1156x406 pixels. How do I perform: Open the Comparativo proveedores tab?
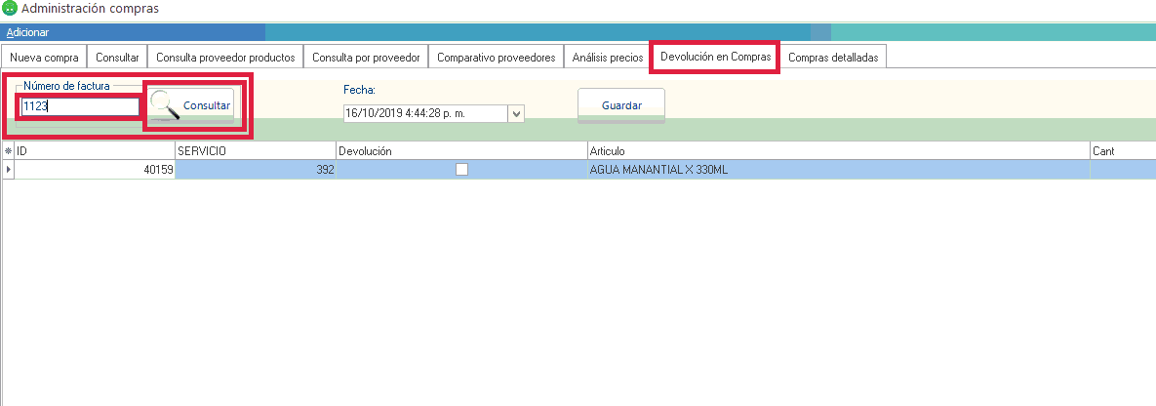pos(496,58)
